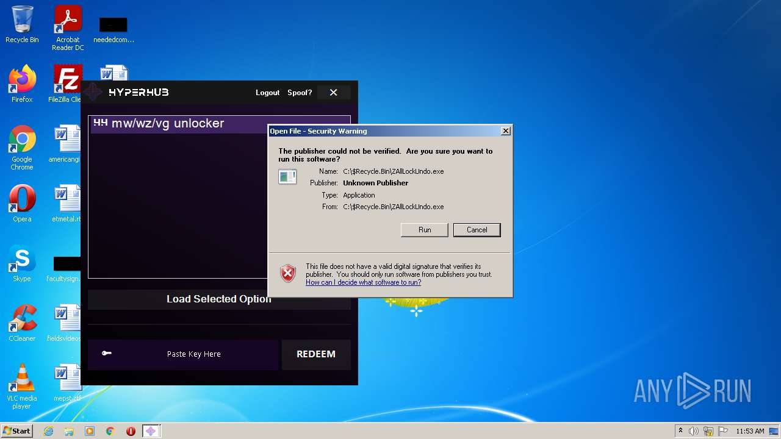
Task: Open the etmetal.rtf document icon
Action: 66,204
